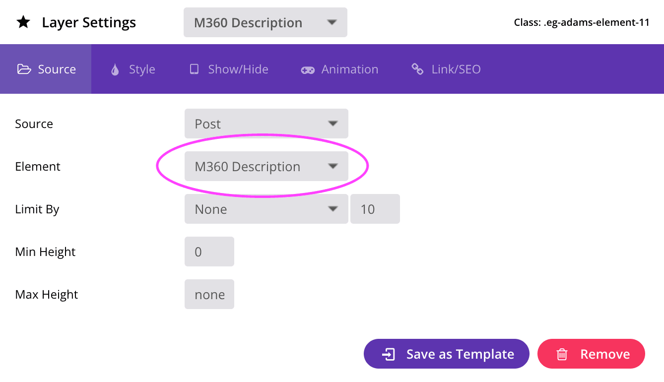Expand the Limit By dropdown set to None
The image size is (664, 382).
(x=266, y=209)
